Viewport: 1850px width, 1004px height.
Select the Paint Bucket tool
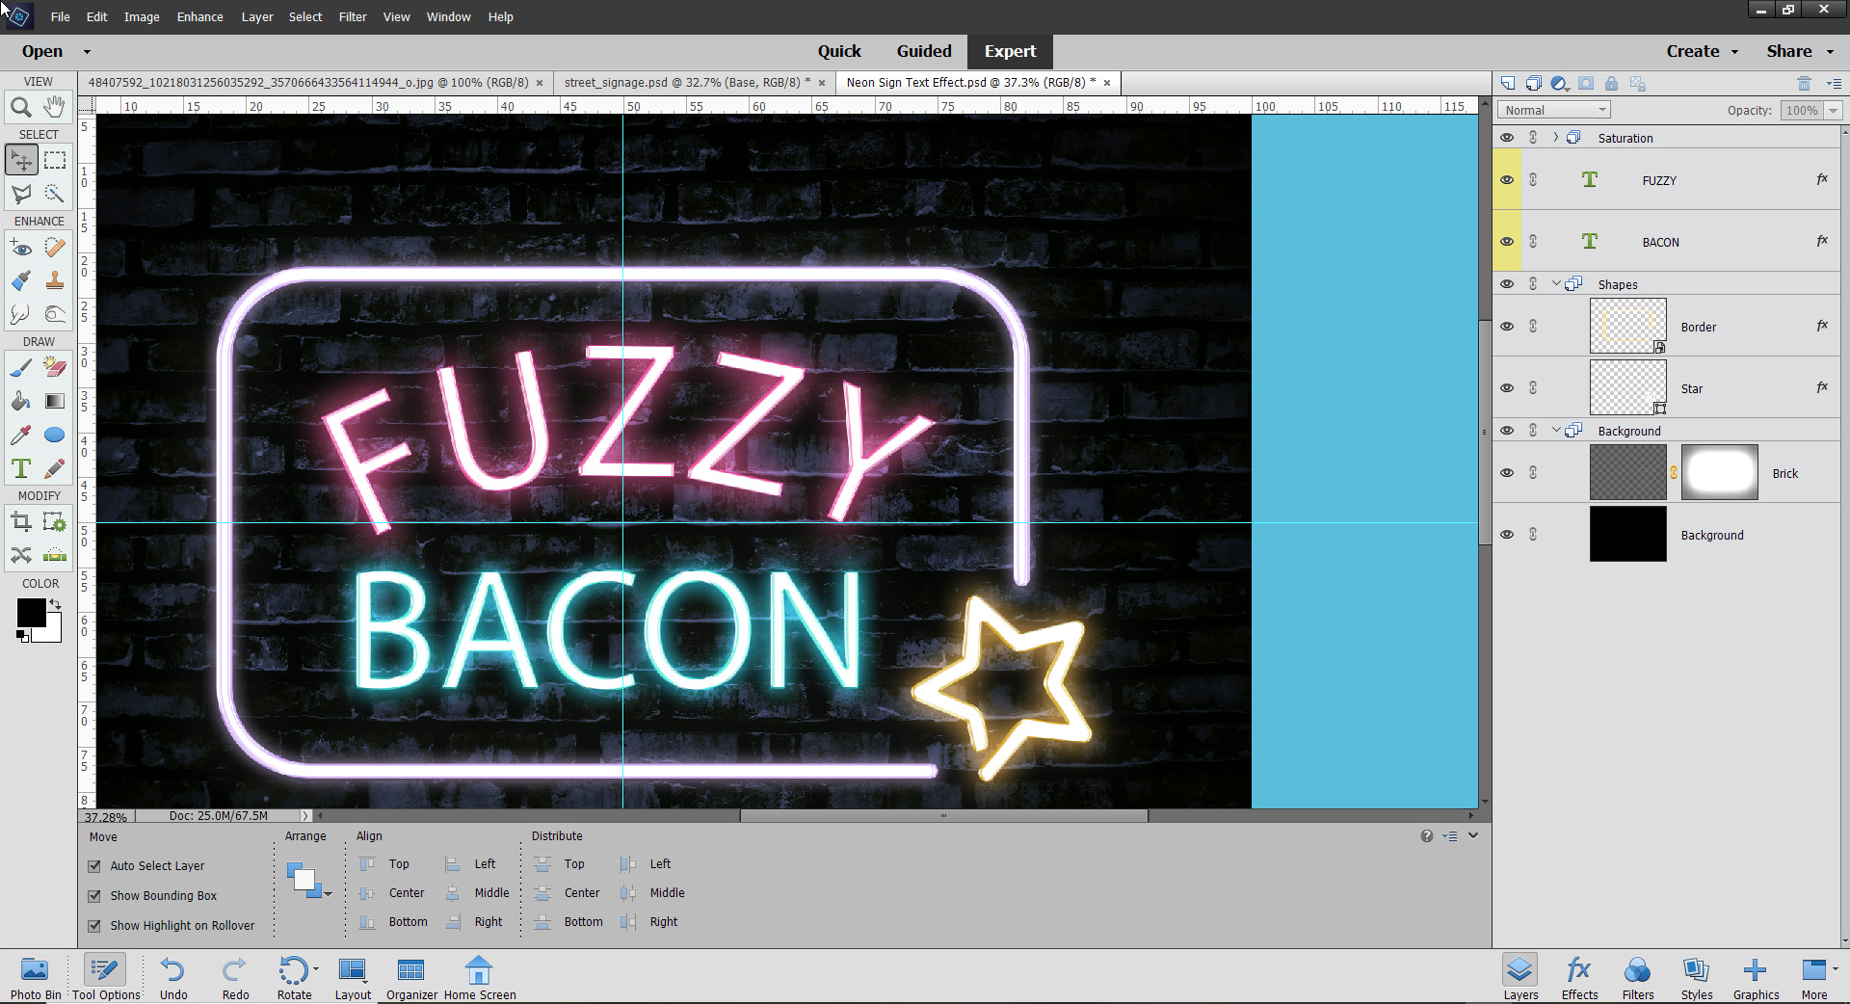point(21,401)
